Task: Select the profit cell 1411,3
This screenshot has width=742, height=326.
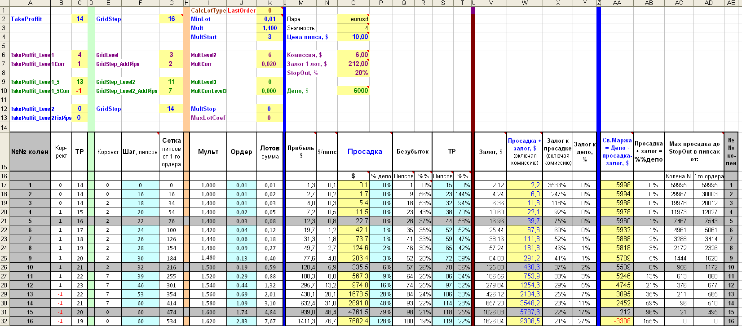Action: point(301,322)
